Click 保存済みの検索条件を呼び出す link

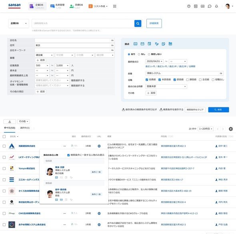[x=139, y=110]
